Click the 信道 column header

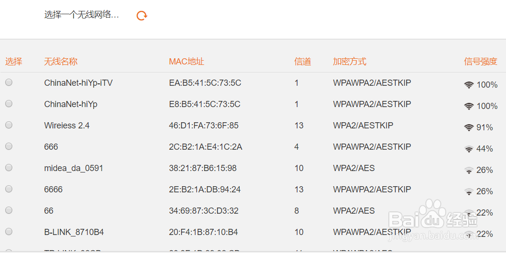[x=303, y=62]
